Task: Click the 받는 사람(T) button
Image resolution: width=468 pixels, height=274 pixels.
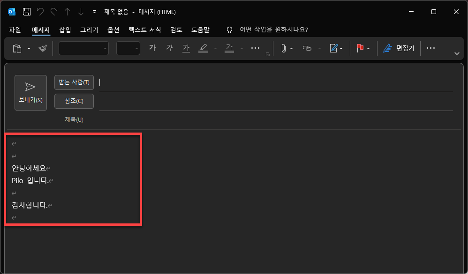Action: tap(74, 82)
